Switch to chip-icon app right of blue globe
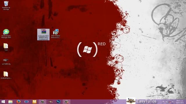This screenshot has width=186, height=104. pos(67,102)
